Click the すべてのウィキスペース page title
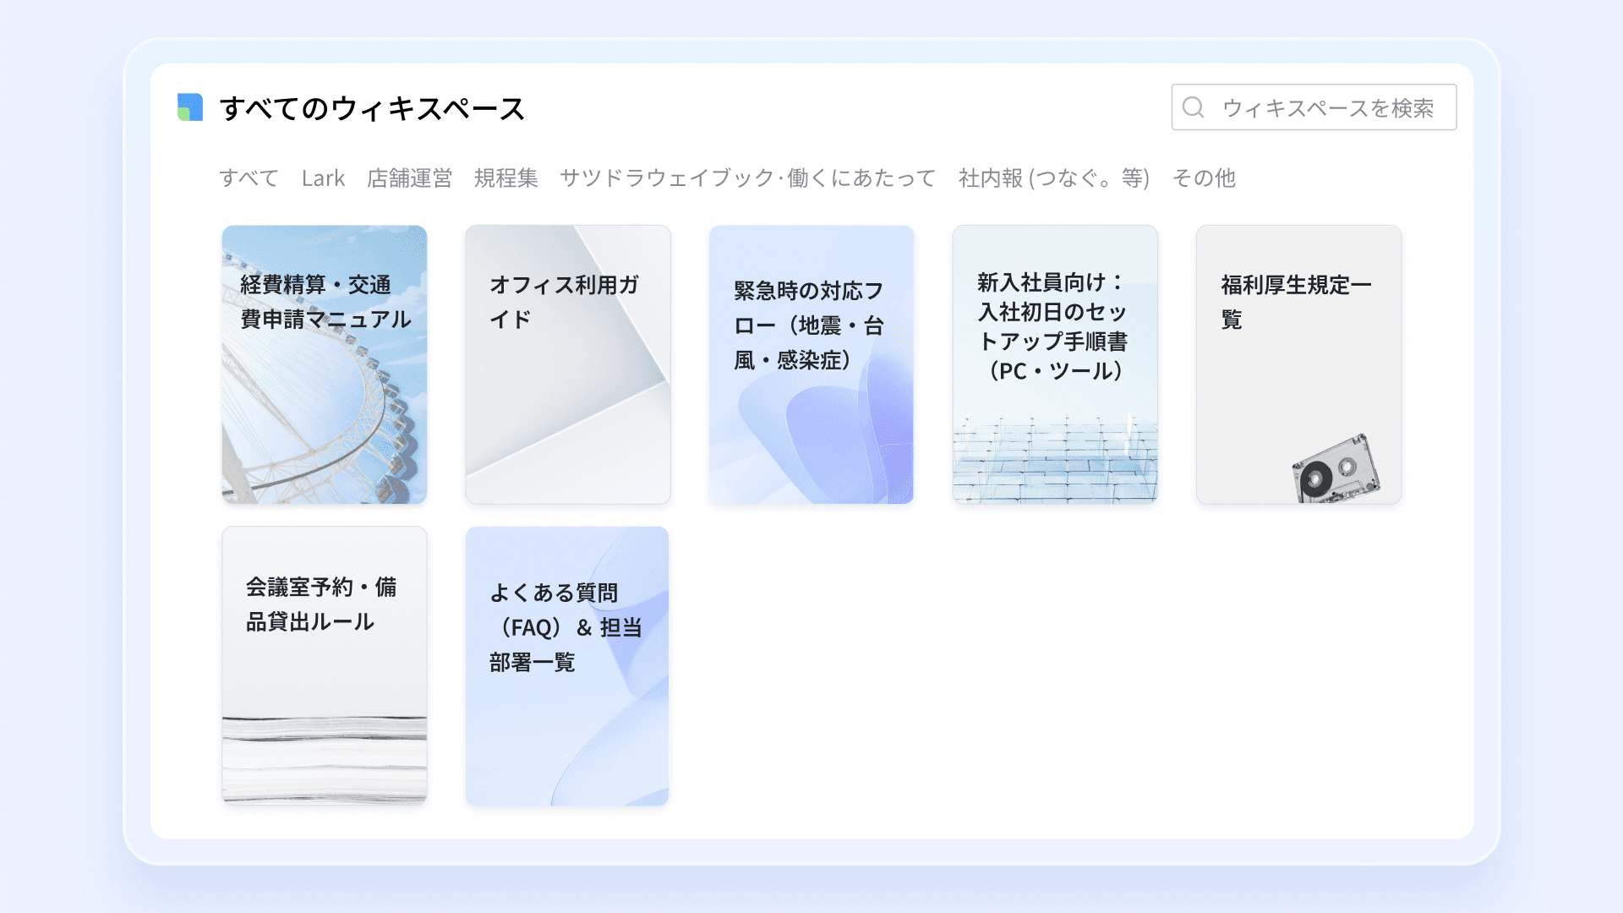This screenshot has height=913, width=1623. tap(372, 108)
